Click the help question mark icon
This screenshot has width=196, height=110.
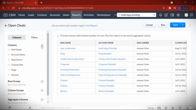[x=190, y=25]
